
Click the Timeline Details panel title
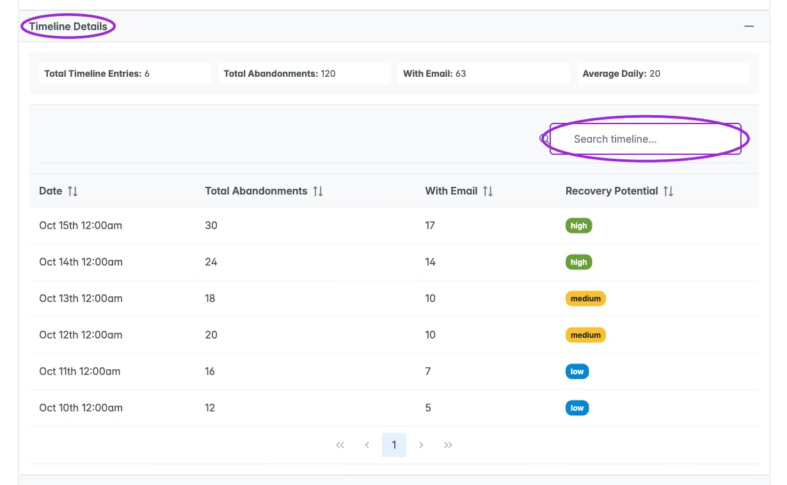click(x=68, y=27)
